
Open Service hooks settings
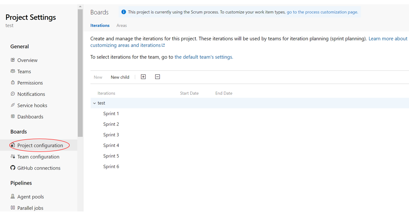tap(32, 105)
